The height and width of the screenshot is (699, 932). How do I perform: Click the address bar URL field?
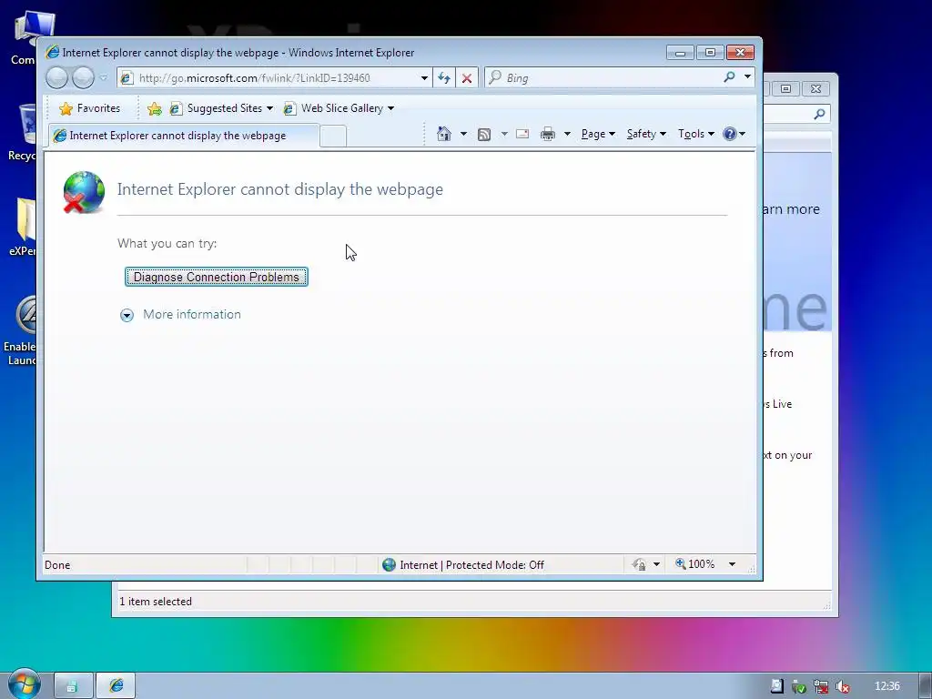[x=277, y=78]
